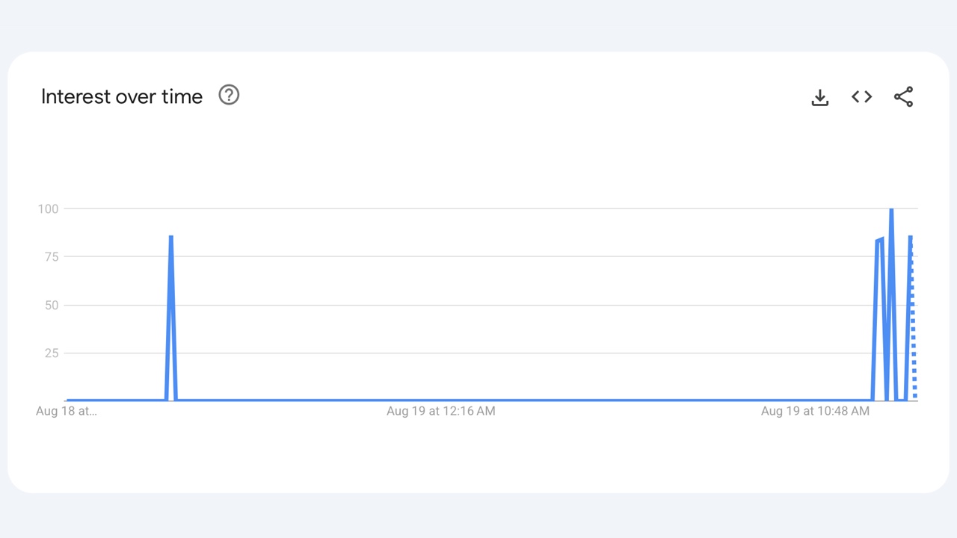Click the 50 y-axis label

pyautogui.click(x=51, y=305)
